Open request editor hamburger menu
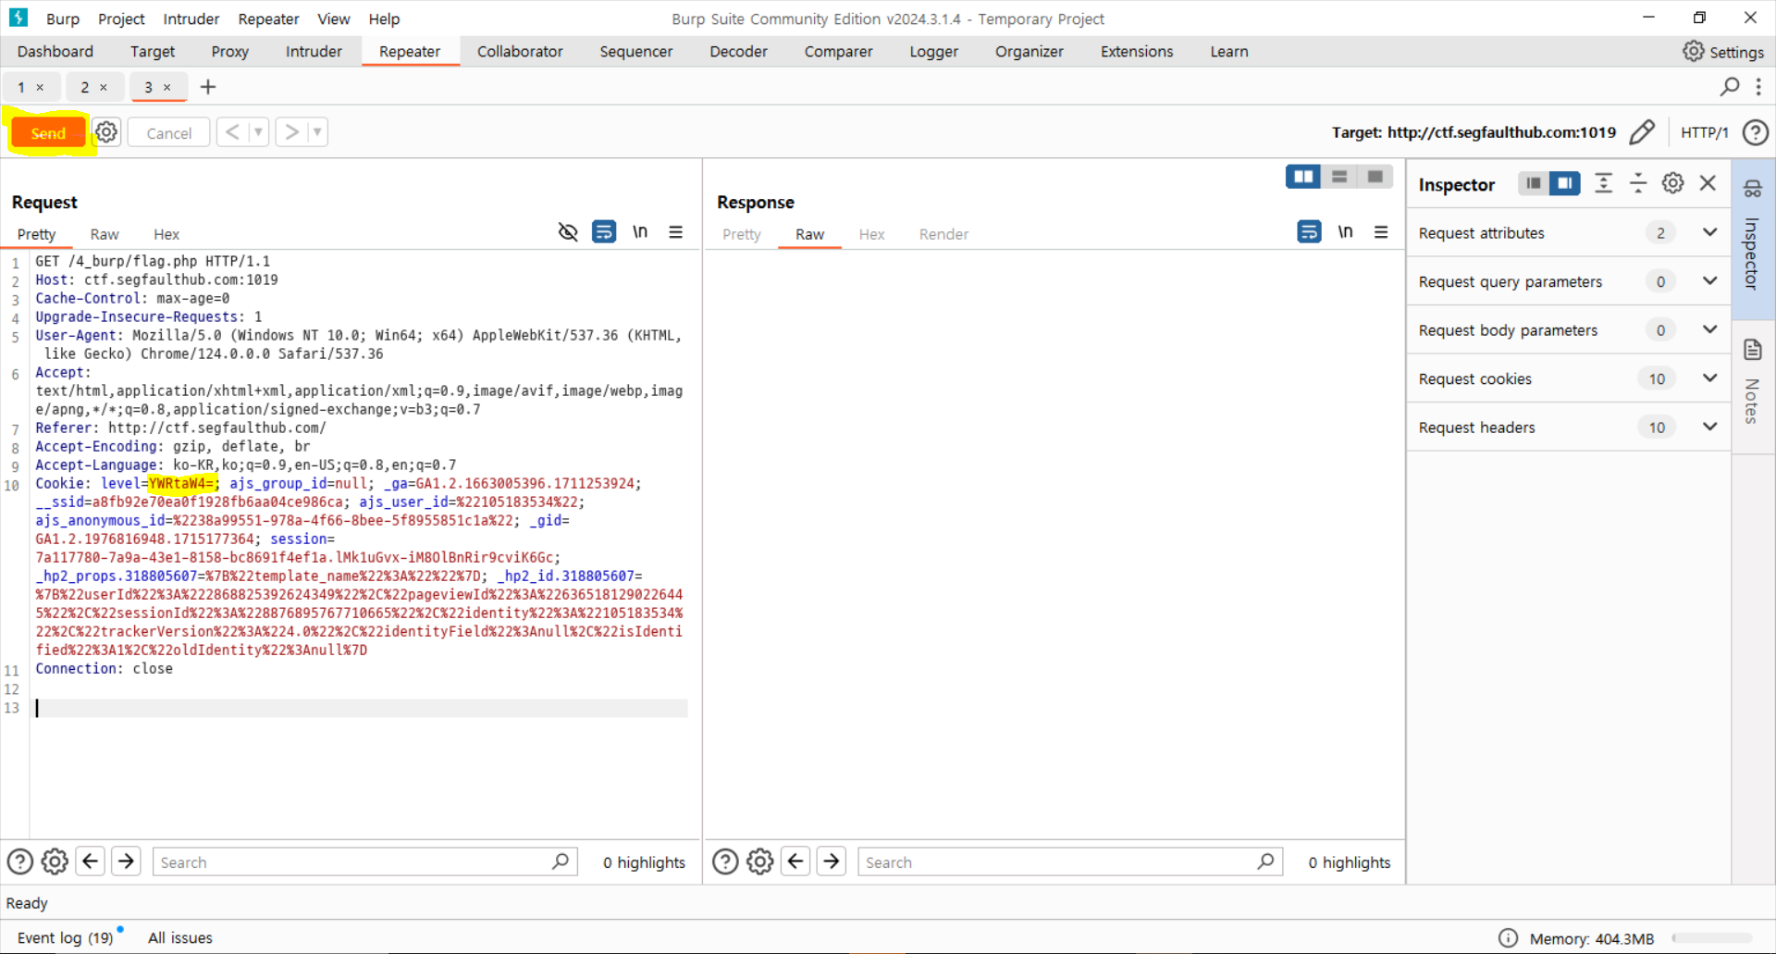 point(676,232)
